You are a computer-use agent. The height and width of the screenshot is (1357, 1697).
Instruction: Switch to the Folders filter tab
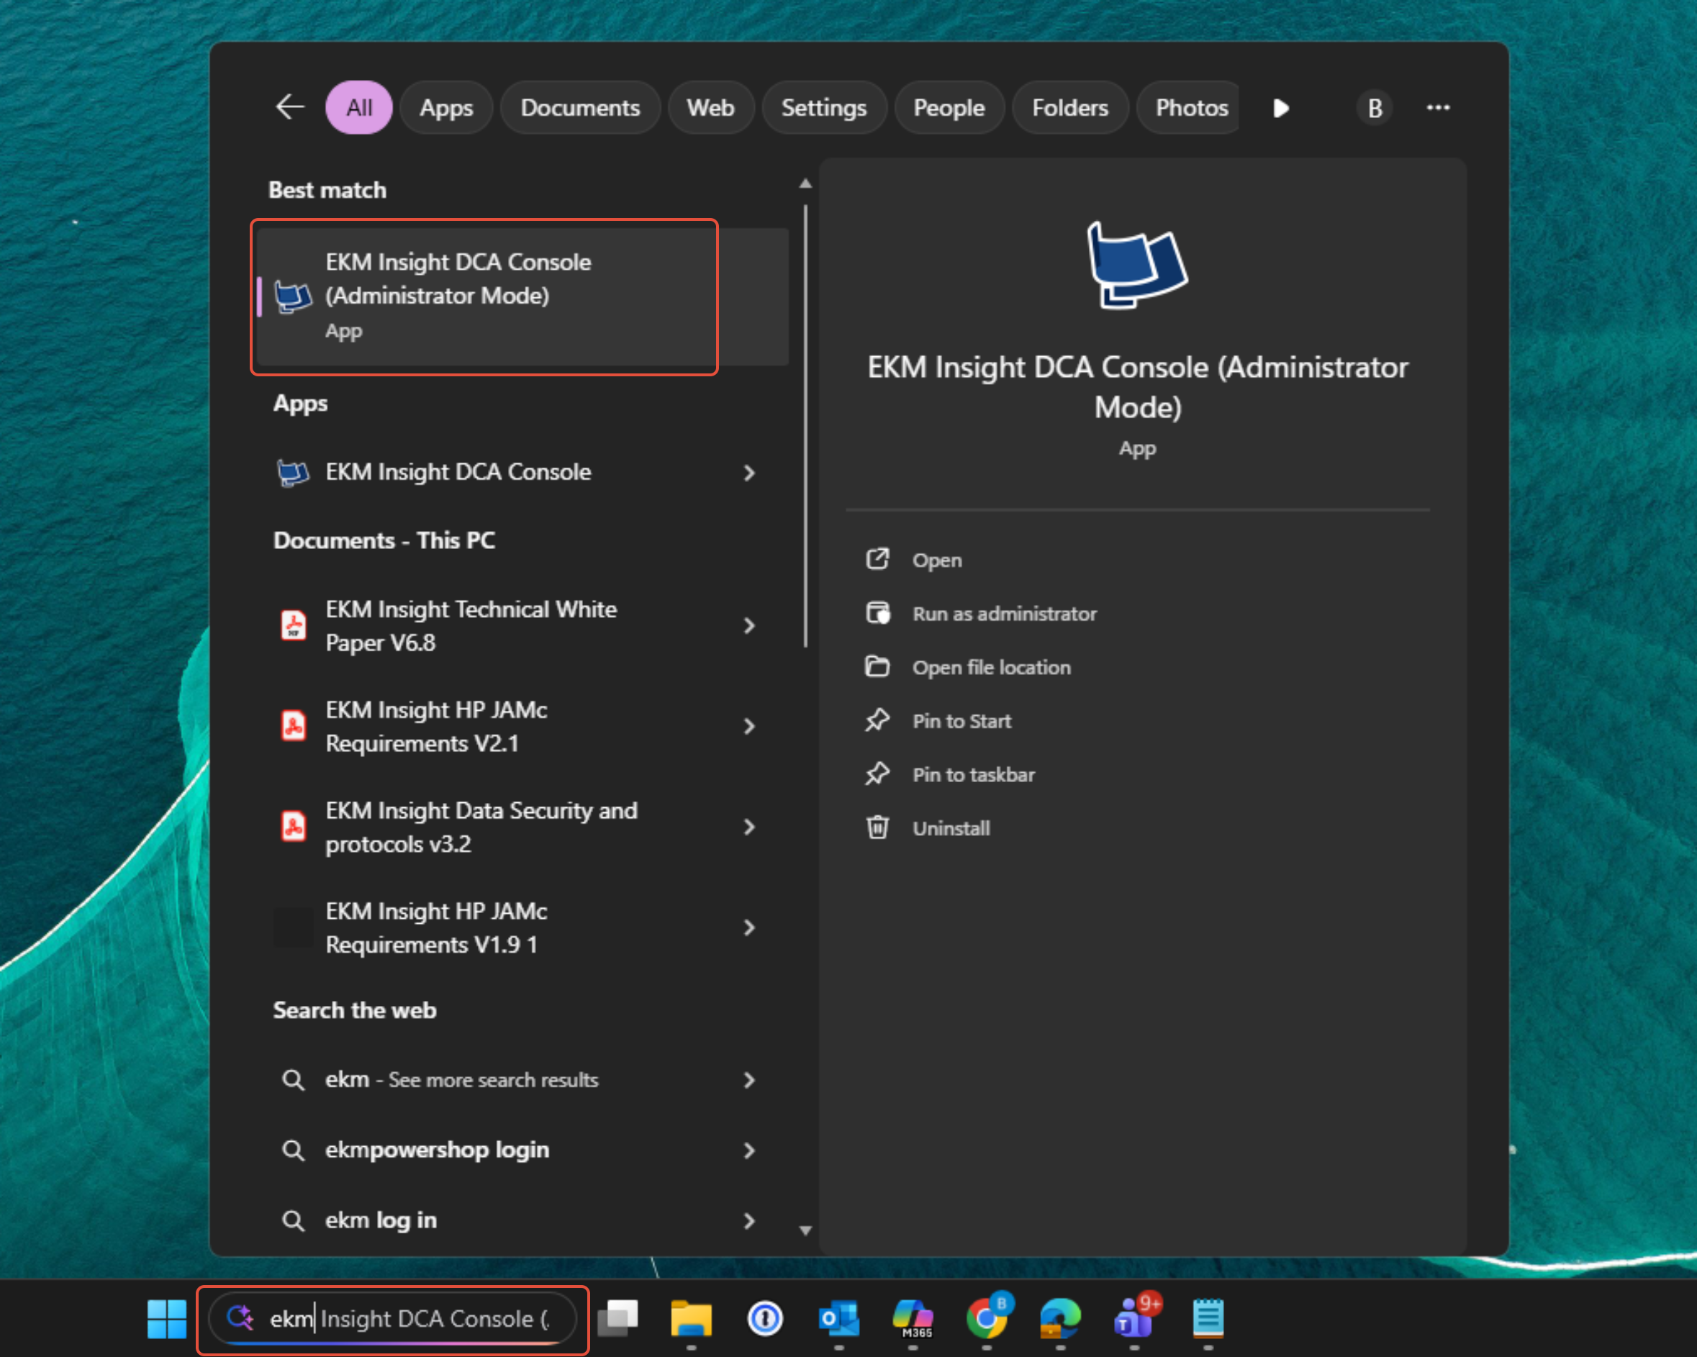[x=1070, y=107]
